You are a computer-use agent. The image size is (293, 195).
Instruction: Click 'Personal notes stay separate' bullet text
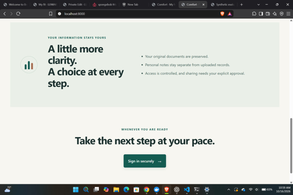(188, 65)
